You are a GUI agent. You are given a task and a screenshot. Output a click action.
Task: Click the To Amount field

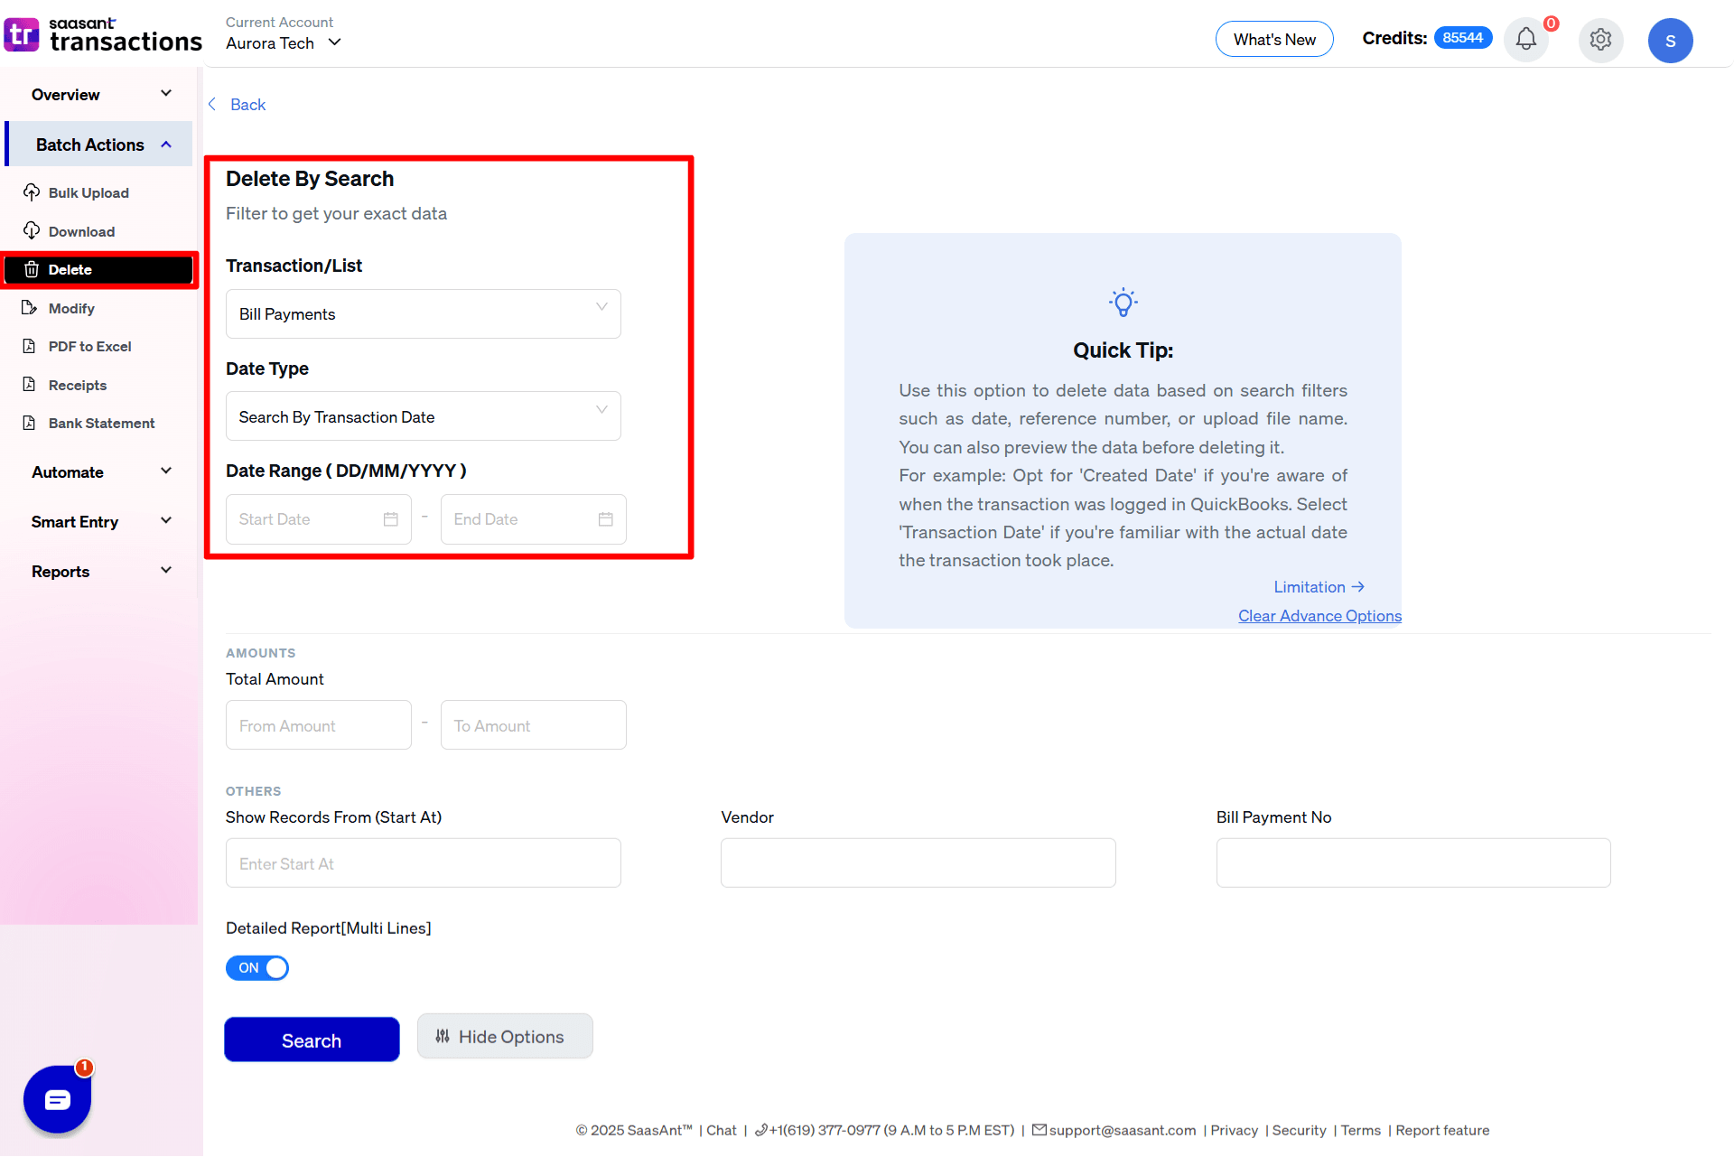click(x=534, y=725)
